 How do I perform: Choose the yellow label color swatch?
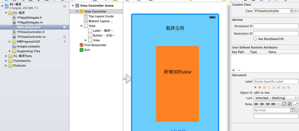coord(269,87)
